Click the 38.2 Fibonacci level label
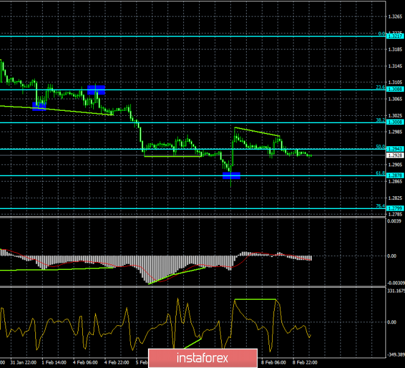The width and height of the screenshot is (405, 368). [379, 120]
